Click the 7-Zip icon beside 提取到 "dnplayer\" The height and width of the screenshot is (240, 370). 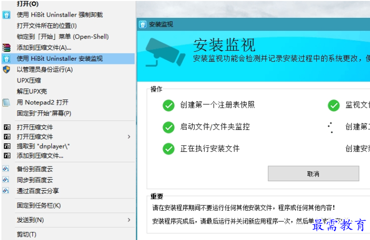click(x=7, y=146)
